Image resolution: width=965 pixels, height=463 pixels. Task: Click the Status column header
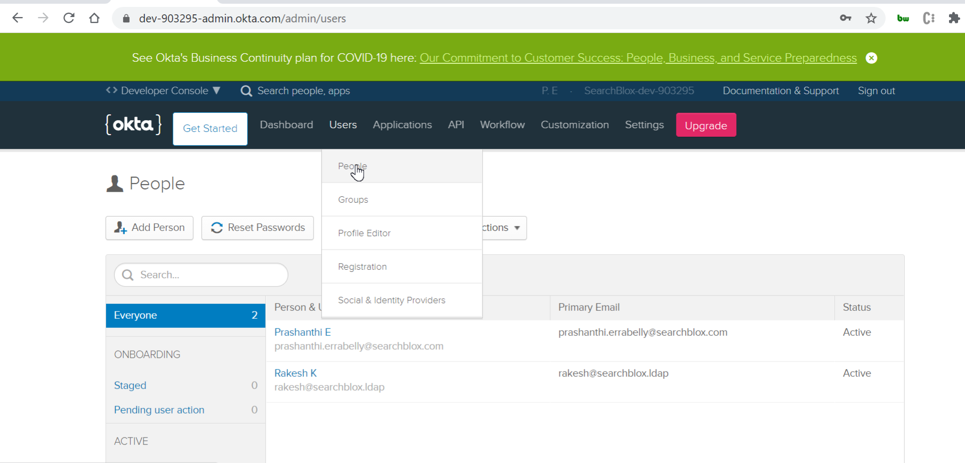[x=856, y=307]
